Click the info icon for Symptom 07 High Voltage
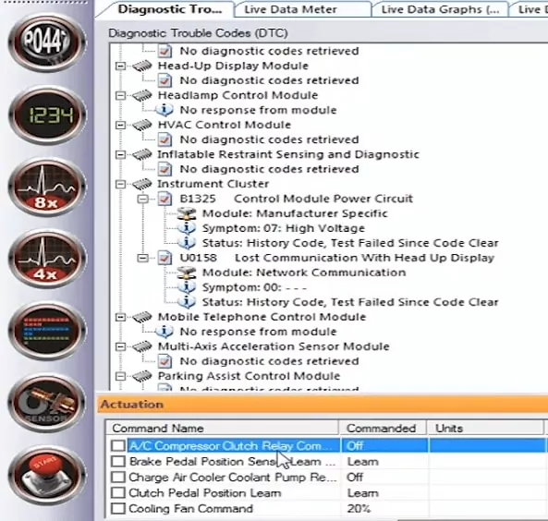This screenshot has width=548, height=521. click(187, 228)
